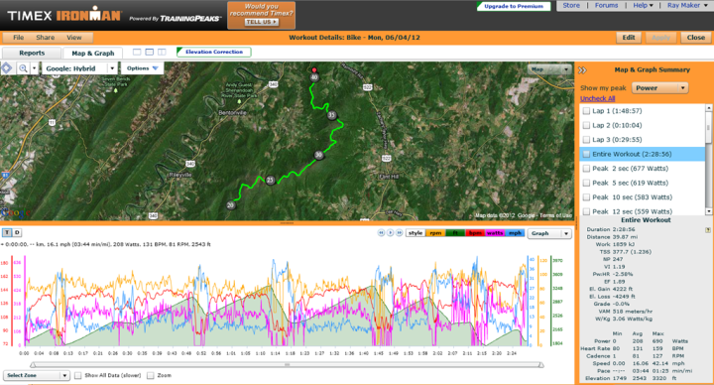Click the Close workout button

696,38
